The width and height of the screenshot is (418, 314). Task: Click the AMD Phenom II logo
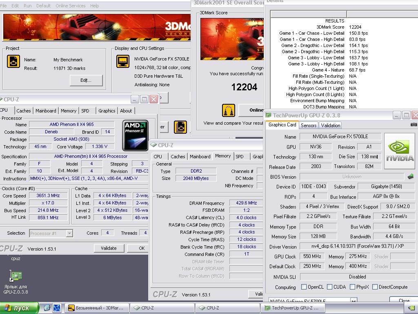(135, 135)
